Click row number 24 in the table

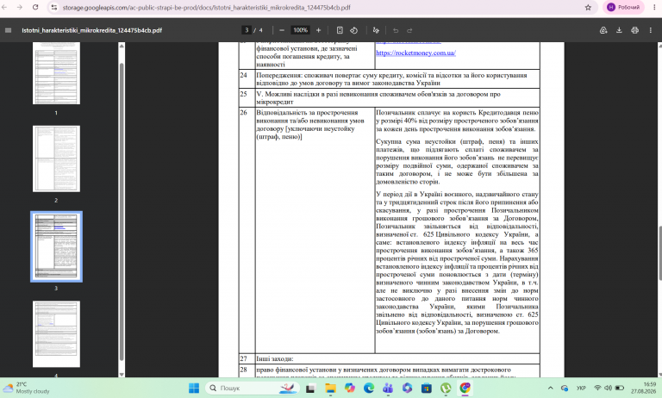[244, 75]
